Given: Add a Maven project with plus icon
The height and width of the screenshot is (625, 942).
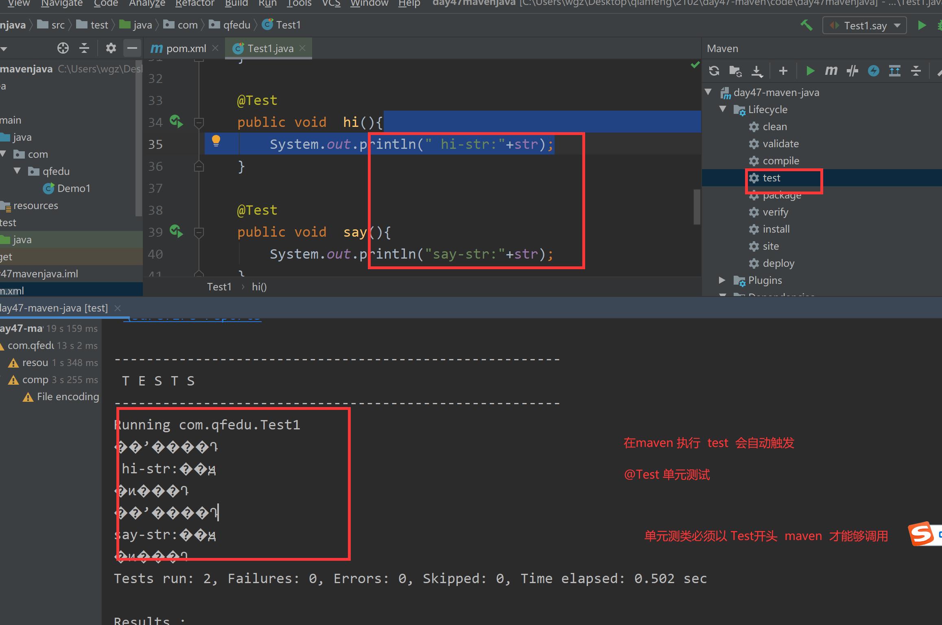Looking at the screenshot, I should click(783, 71).
